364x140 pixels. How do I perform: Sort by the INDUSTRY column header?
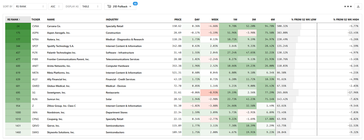click(112, 19)
